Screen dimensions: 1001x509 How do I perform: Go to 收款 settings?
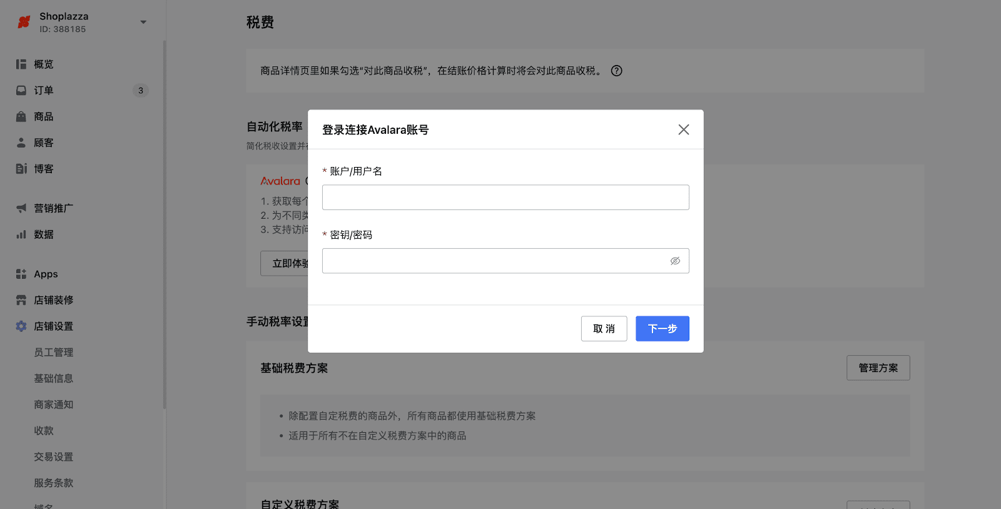point(44,431)
